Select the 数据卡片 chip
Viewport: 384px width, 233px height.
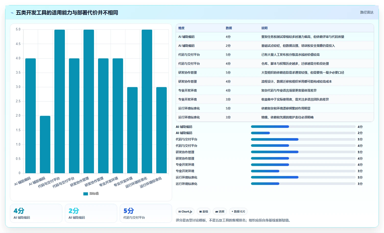[238, 212]
